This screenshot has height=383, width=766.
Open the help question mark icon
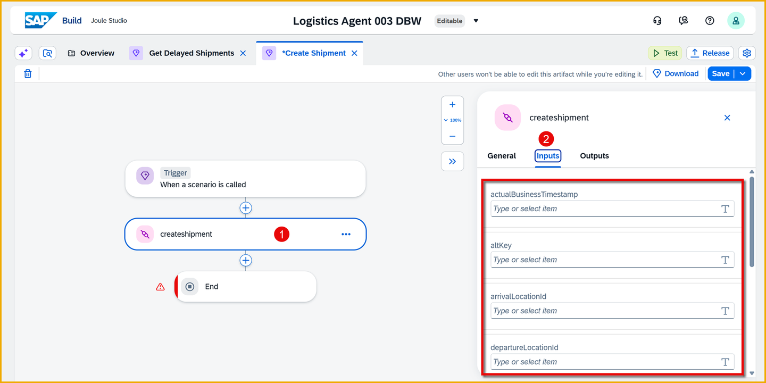coord(710,21)
